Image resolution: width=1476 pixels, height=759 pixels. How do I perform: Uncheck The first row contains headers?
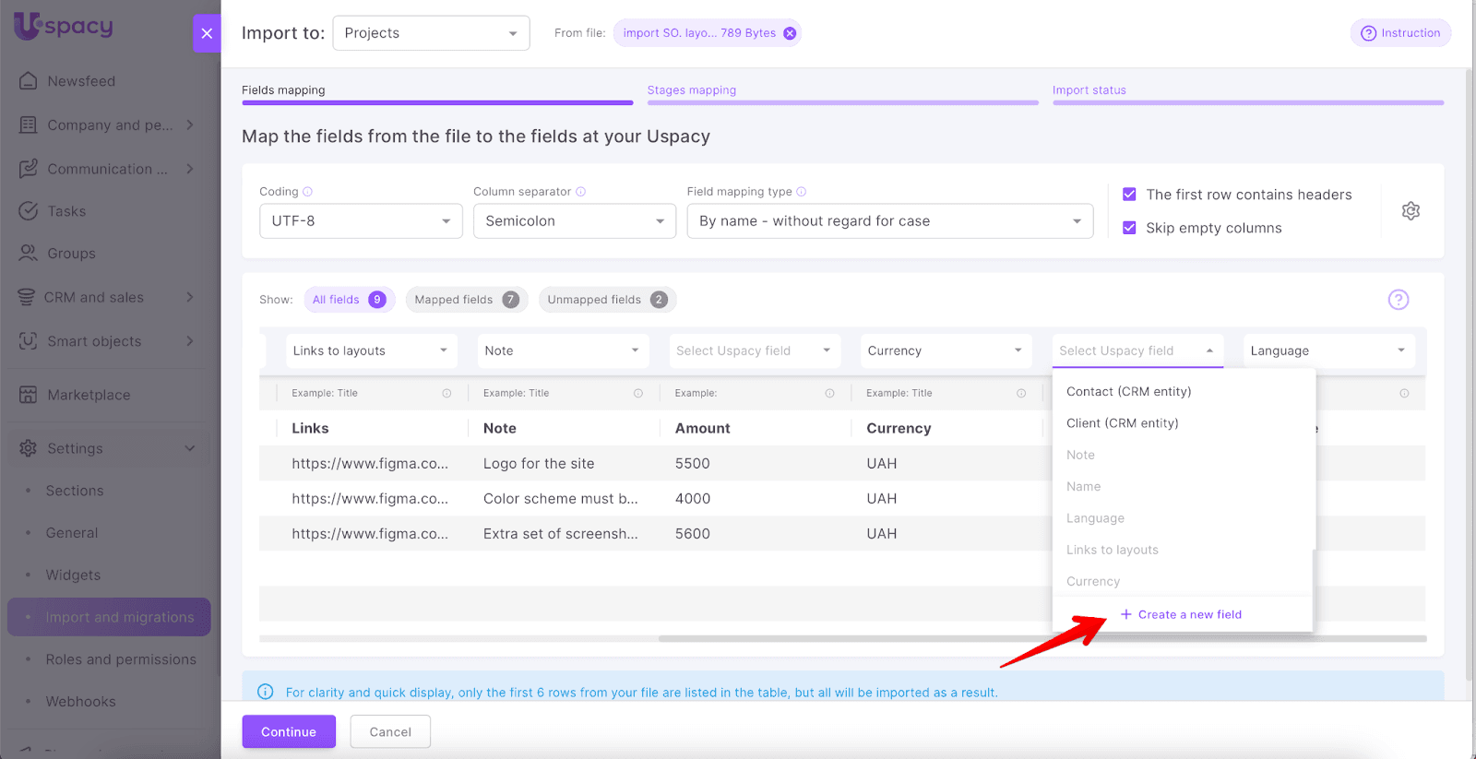(1129, 195)
